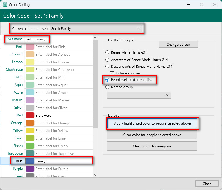Screen dimensions: 222x190
Task: Choose the Lime color swatch
Action: click(x=30, y=138)
